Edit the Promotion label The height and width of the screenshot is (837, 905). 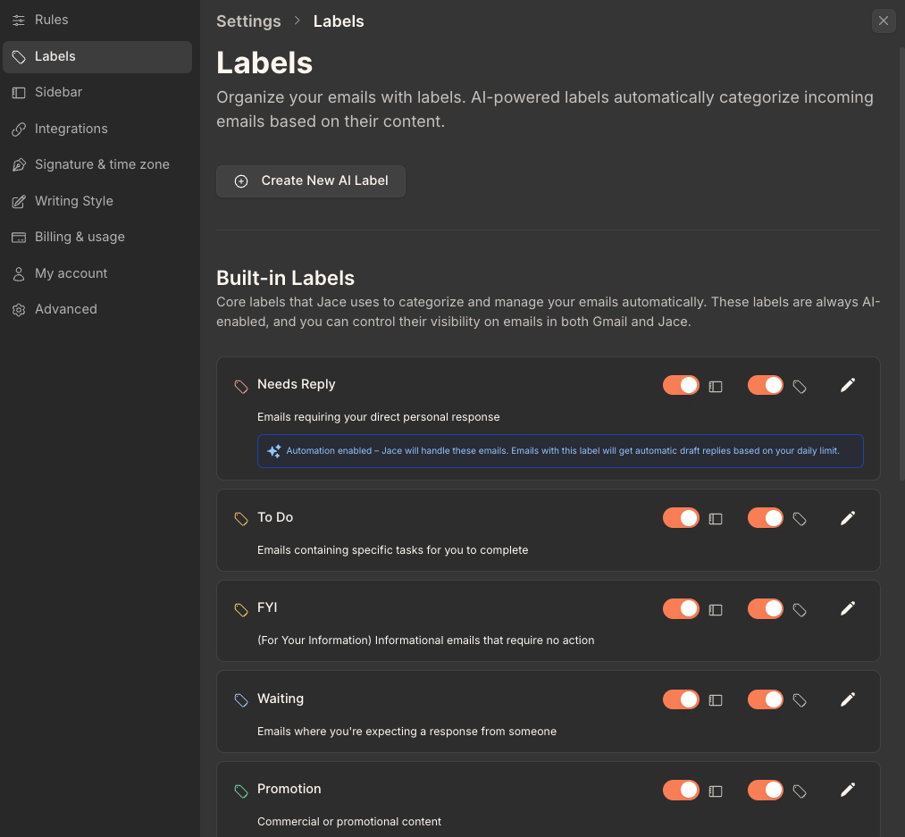coord(848,790)
